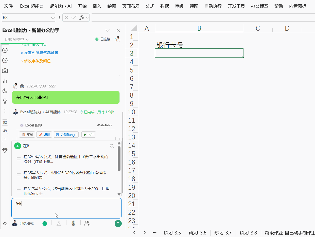Open the Excel超能力 ribbon tab
The image size is (315, 237).
point(32,6)
